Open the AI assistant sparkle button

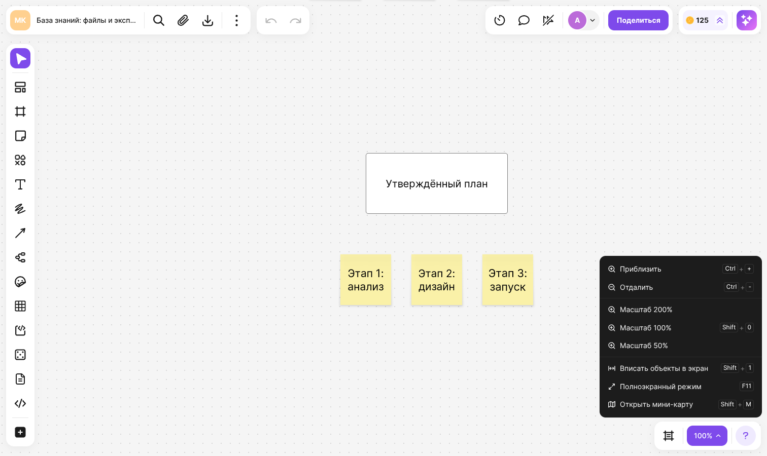747,20
